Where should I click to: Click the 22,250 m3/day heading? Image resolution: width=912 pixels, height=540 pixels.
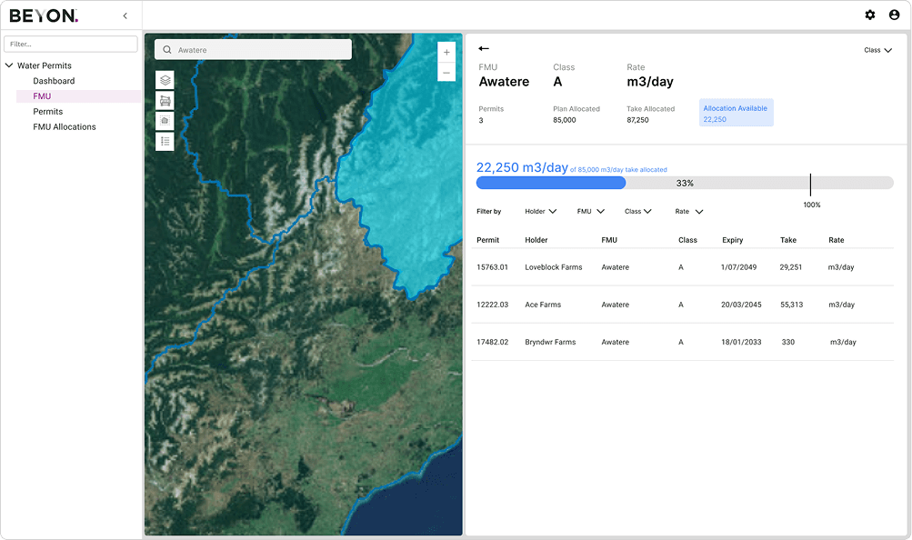pos(522,167)
